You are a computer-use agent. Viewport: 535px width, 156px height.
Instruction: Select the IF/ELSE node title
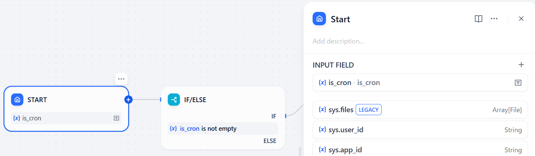point(195,100)
